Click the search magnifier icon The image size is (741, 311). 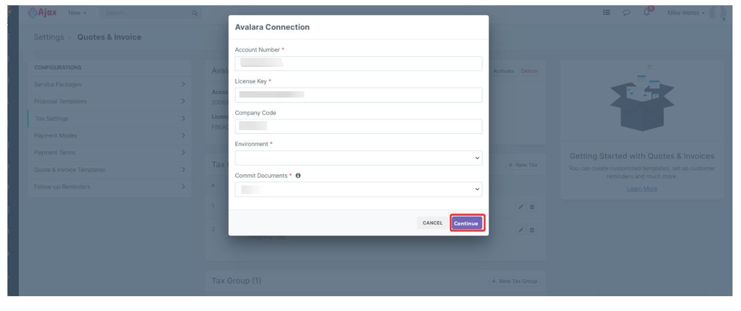195,13
